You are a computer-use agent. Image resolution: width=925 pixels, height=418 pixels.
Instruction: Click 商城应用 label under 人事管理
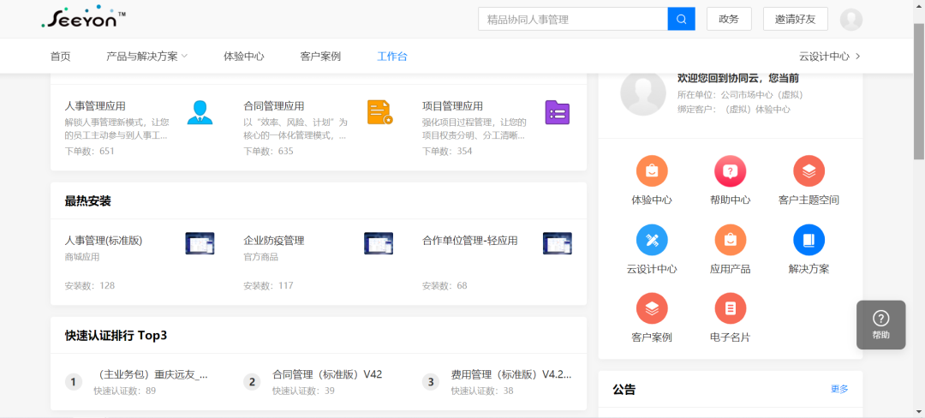[x=82, y=257]
